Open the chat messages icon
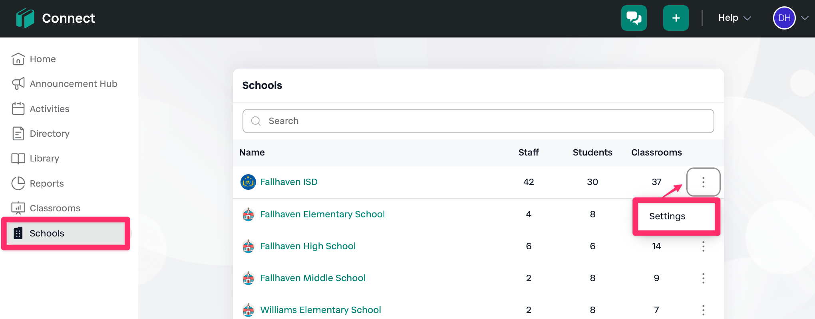The height and width of the screenshot is (319, 815). [x=634, y=18]
